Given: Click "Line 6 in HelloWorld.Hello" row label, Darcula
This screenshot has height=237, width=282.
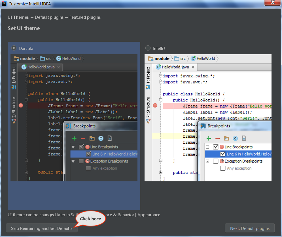Looking at the screenshot, I should click(115, 154).
